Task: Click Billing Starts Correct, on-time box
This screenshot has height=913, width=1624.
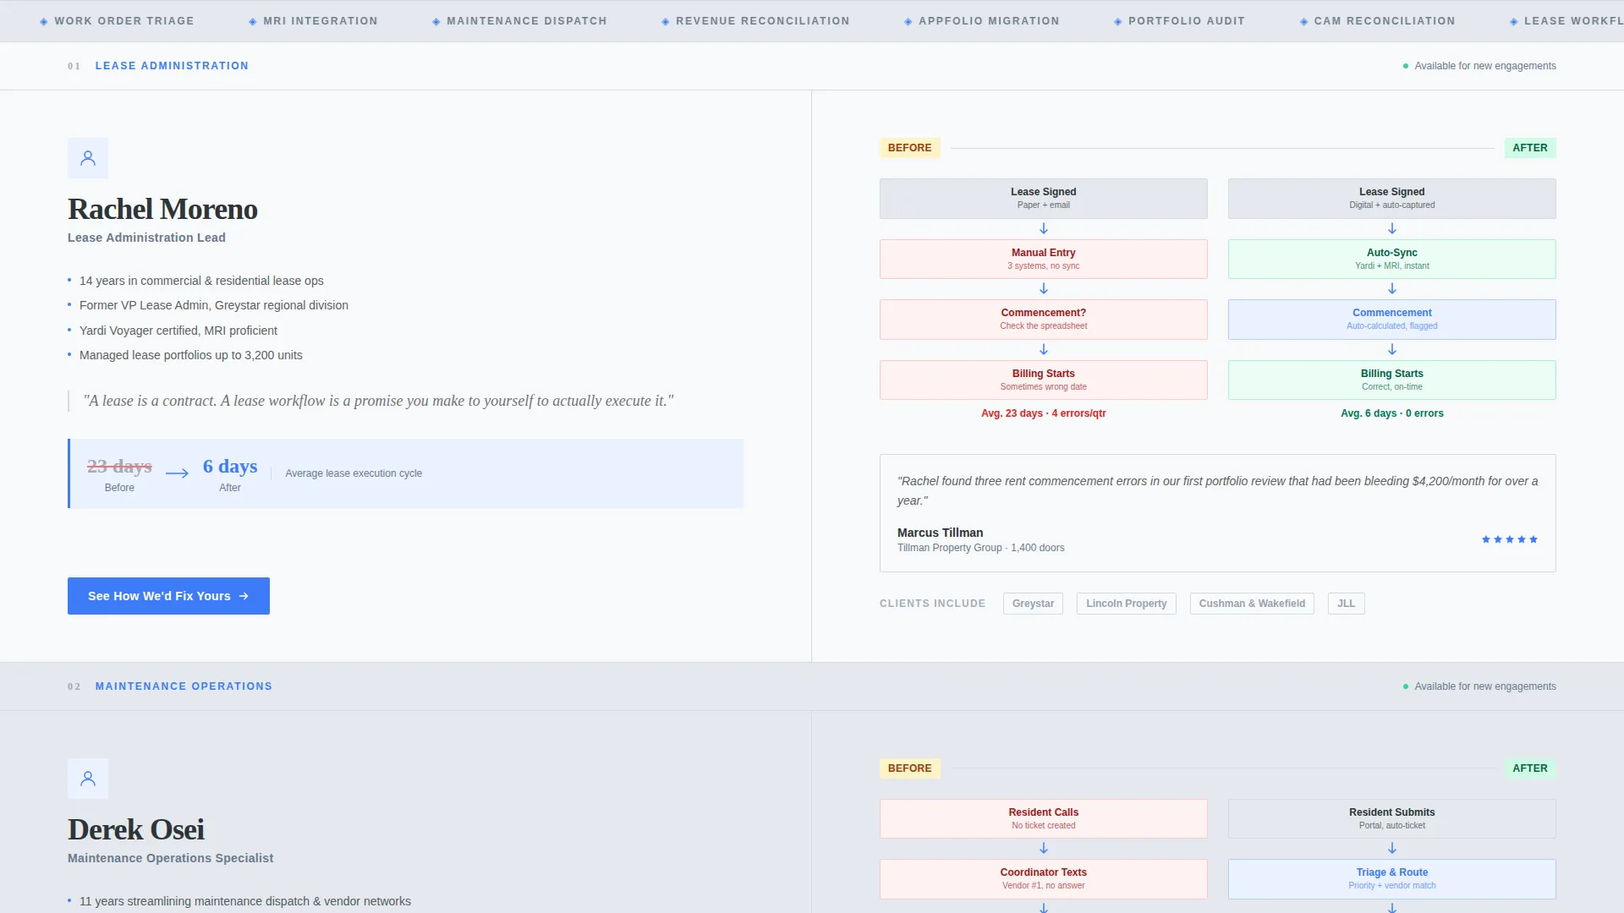Action: click(1392, 380)
